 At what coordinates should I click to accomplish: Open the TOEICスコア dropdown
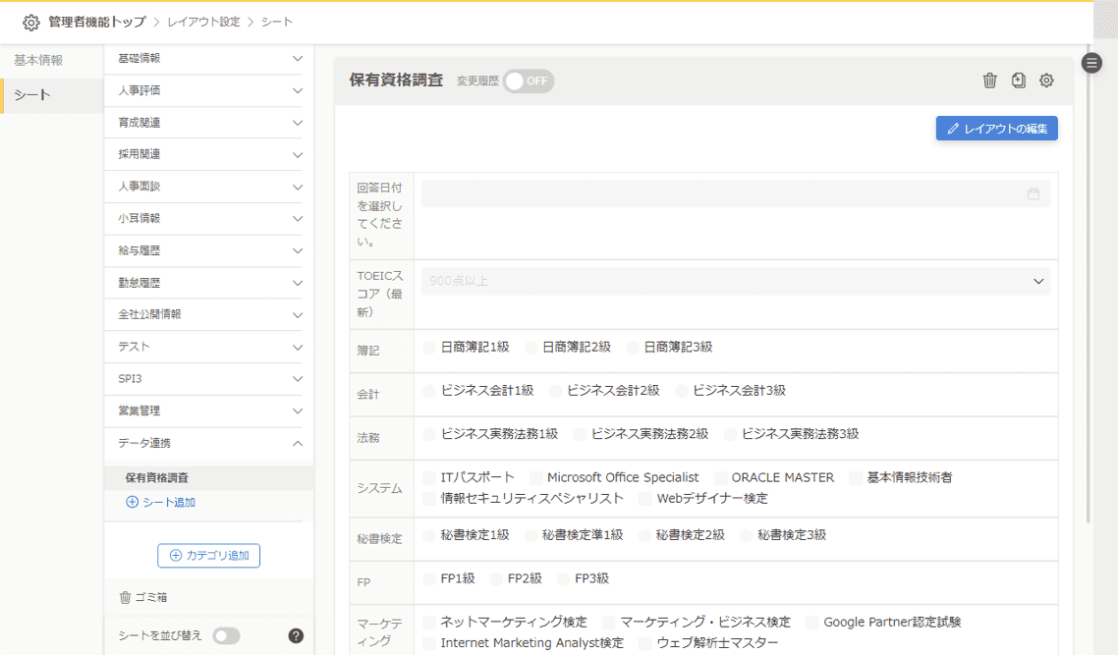pos(735,282)
